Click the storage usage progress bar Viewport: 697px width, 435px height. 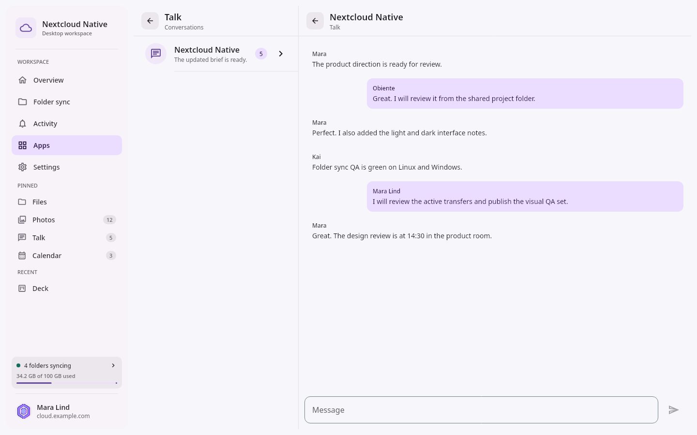coord(67,383)
